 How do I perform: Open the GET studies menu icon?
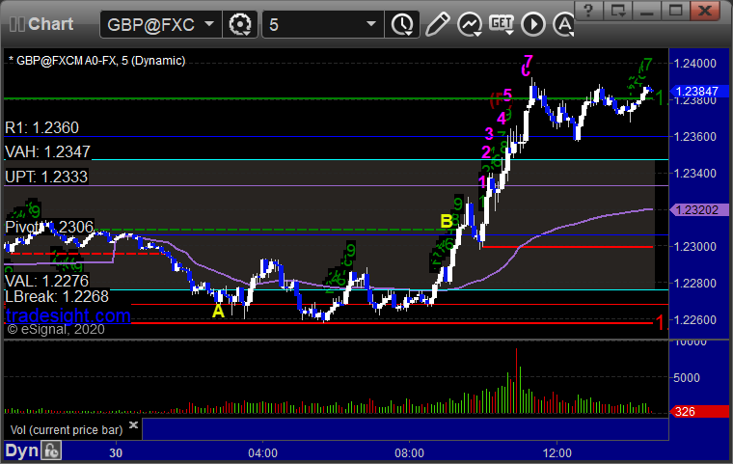coord(502,24)
